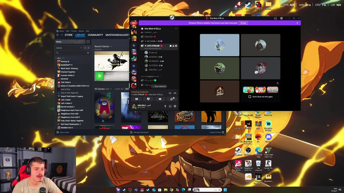Open Steam Friends menu

pos(74,31)
